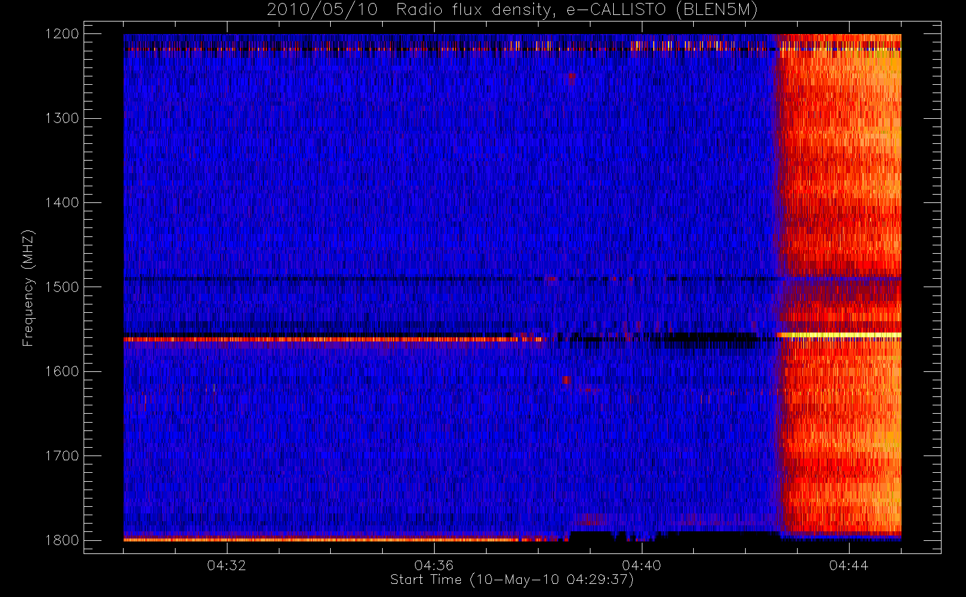Click the 04:32 time tick label

coord(226,565)
